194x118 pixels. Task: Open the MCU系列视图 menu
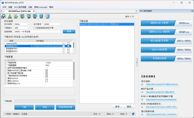pos(20,7)
